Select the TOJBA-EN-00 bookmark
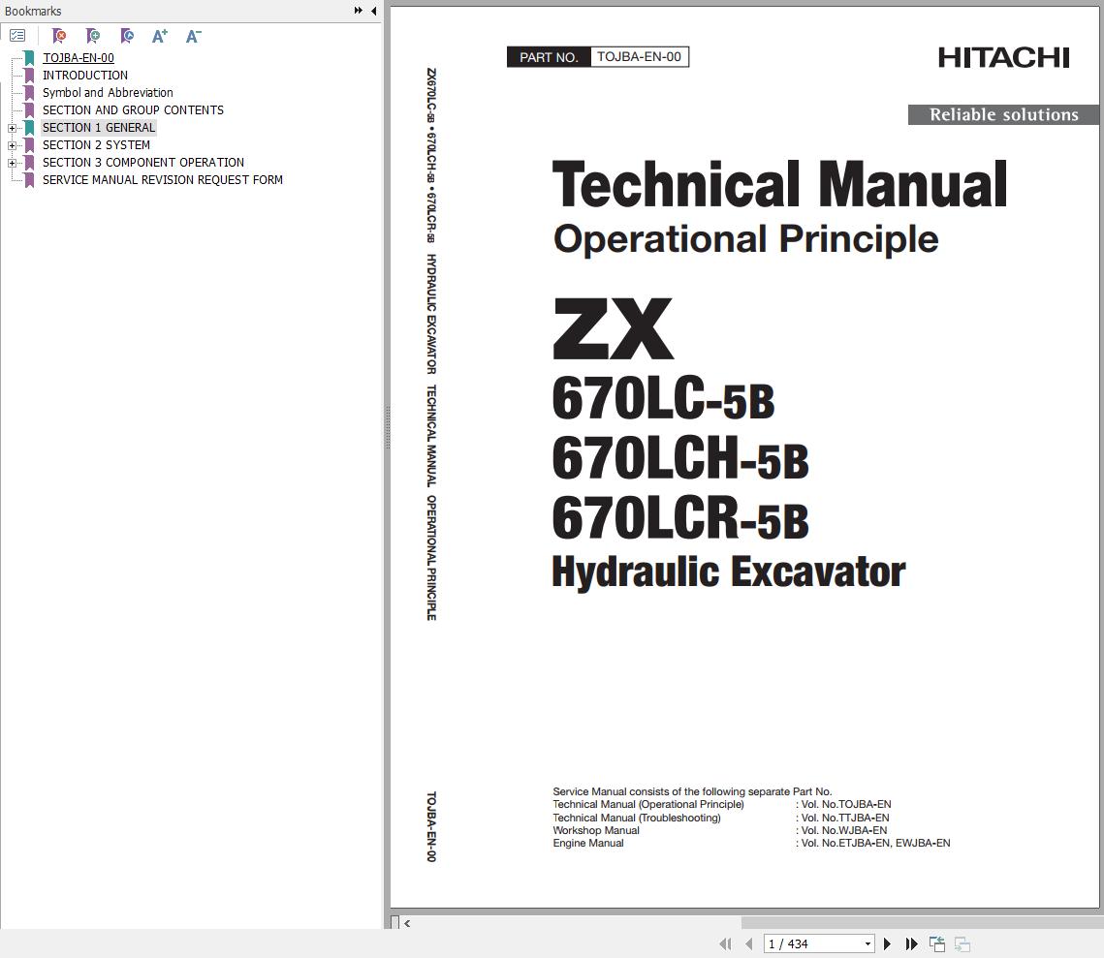Screen dimensions: 1104x958 point(79,58)
